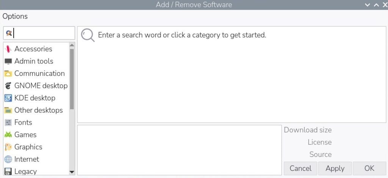
Task: Click the Games category icon
Action: click(x=8, y=135)
